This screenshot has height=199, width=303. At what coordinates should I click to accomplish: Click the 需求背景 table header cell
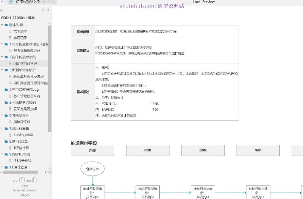83,32
